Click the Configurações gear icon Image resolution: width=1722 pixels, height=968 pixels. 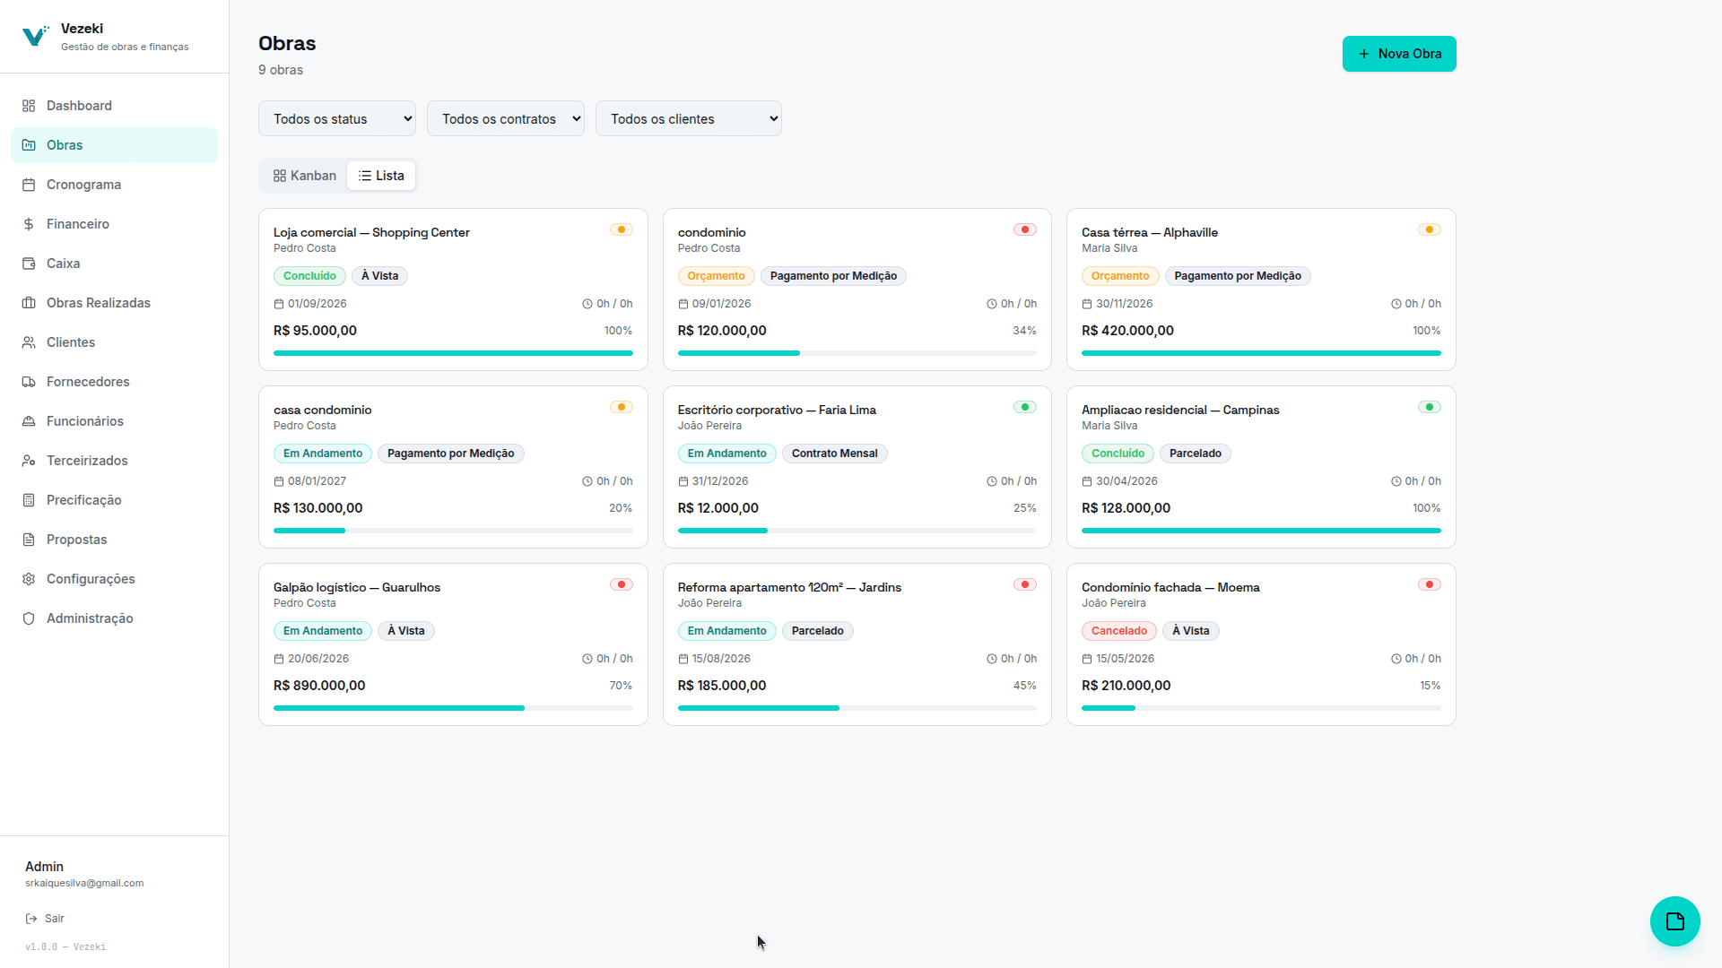29,579
